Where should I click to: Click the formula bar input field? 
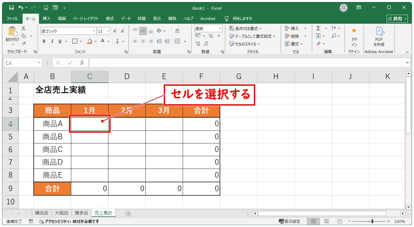(248, 63)
